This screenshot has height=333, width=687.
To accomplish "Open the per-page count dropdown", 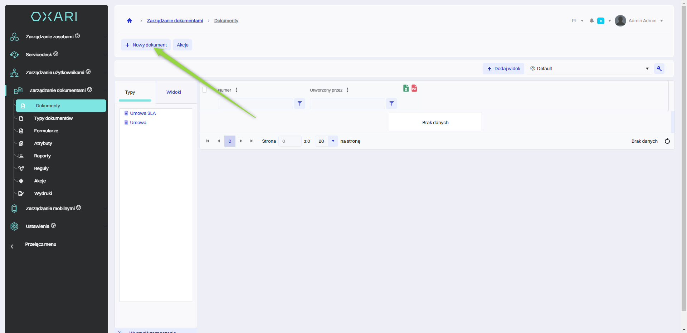I will 333,141.
